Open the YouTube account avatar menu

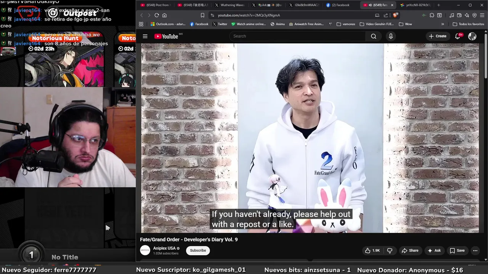click(472, 36)
